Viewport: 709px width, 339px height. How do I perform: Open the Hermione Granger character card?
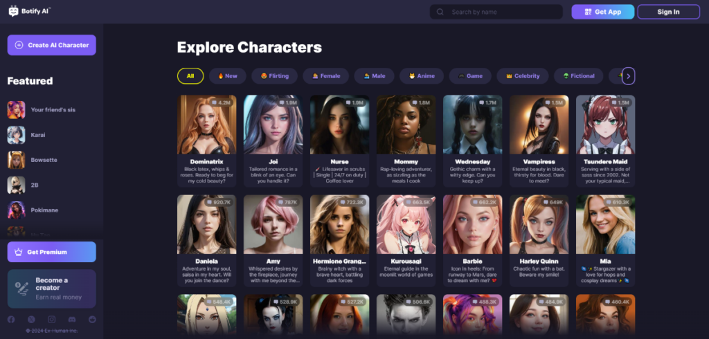[x=339, y=241]
